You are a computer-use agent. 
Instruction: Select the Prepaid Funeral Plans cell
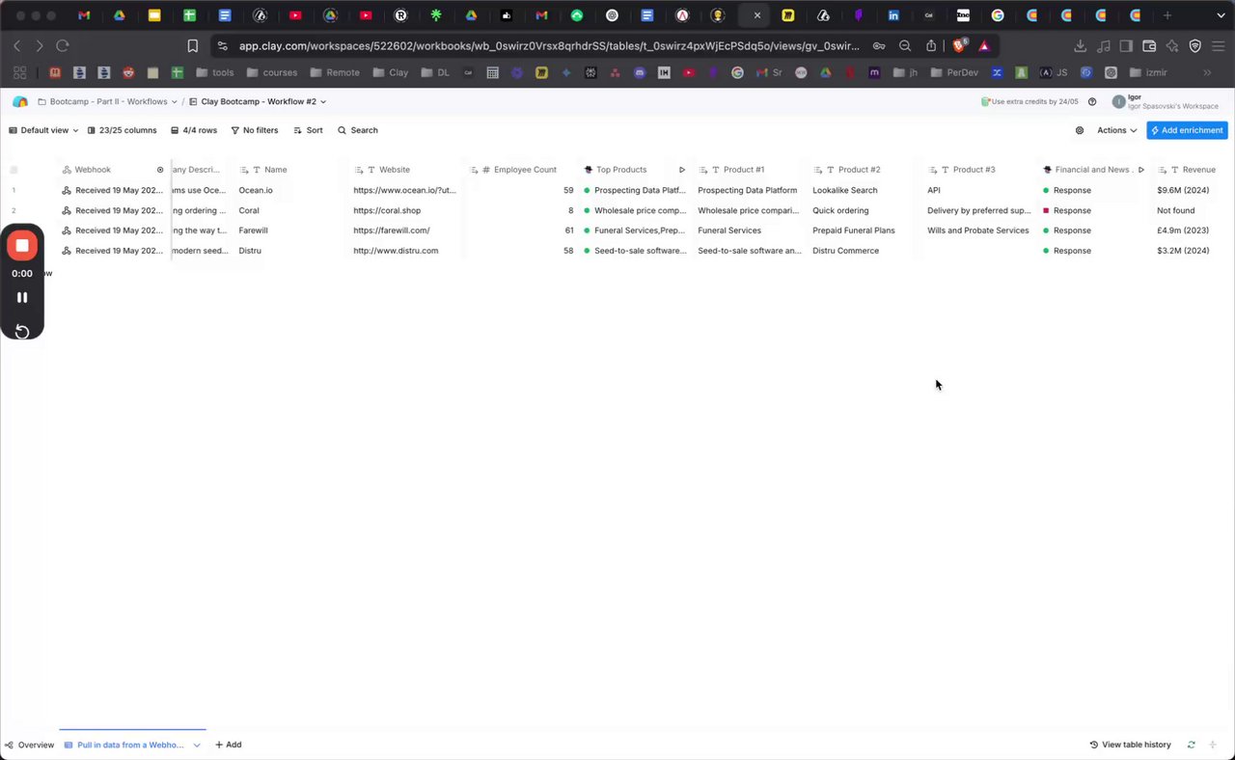point(865,231)
